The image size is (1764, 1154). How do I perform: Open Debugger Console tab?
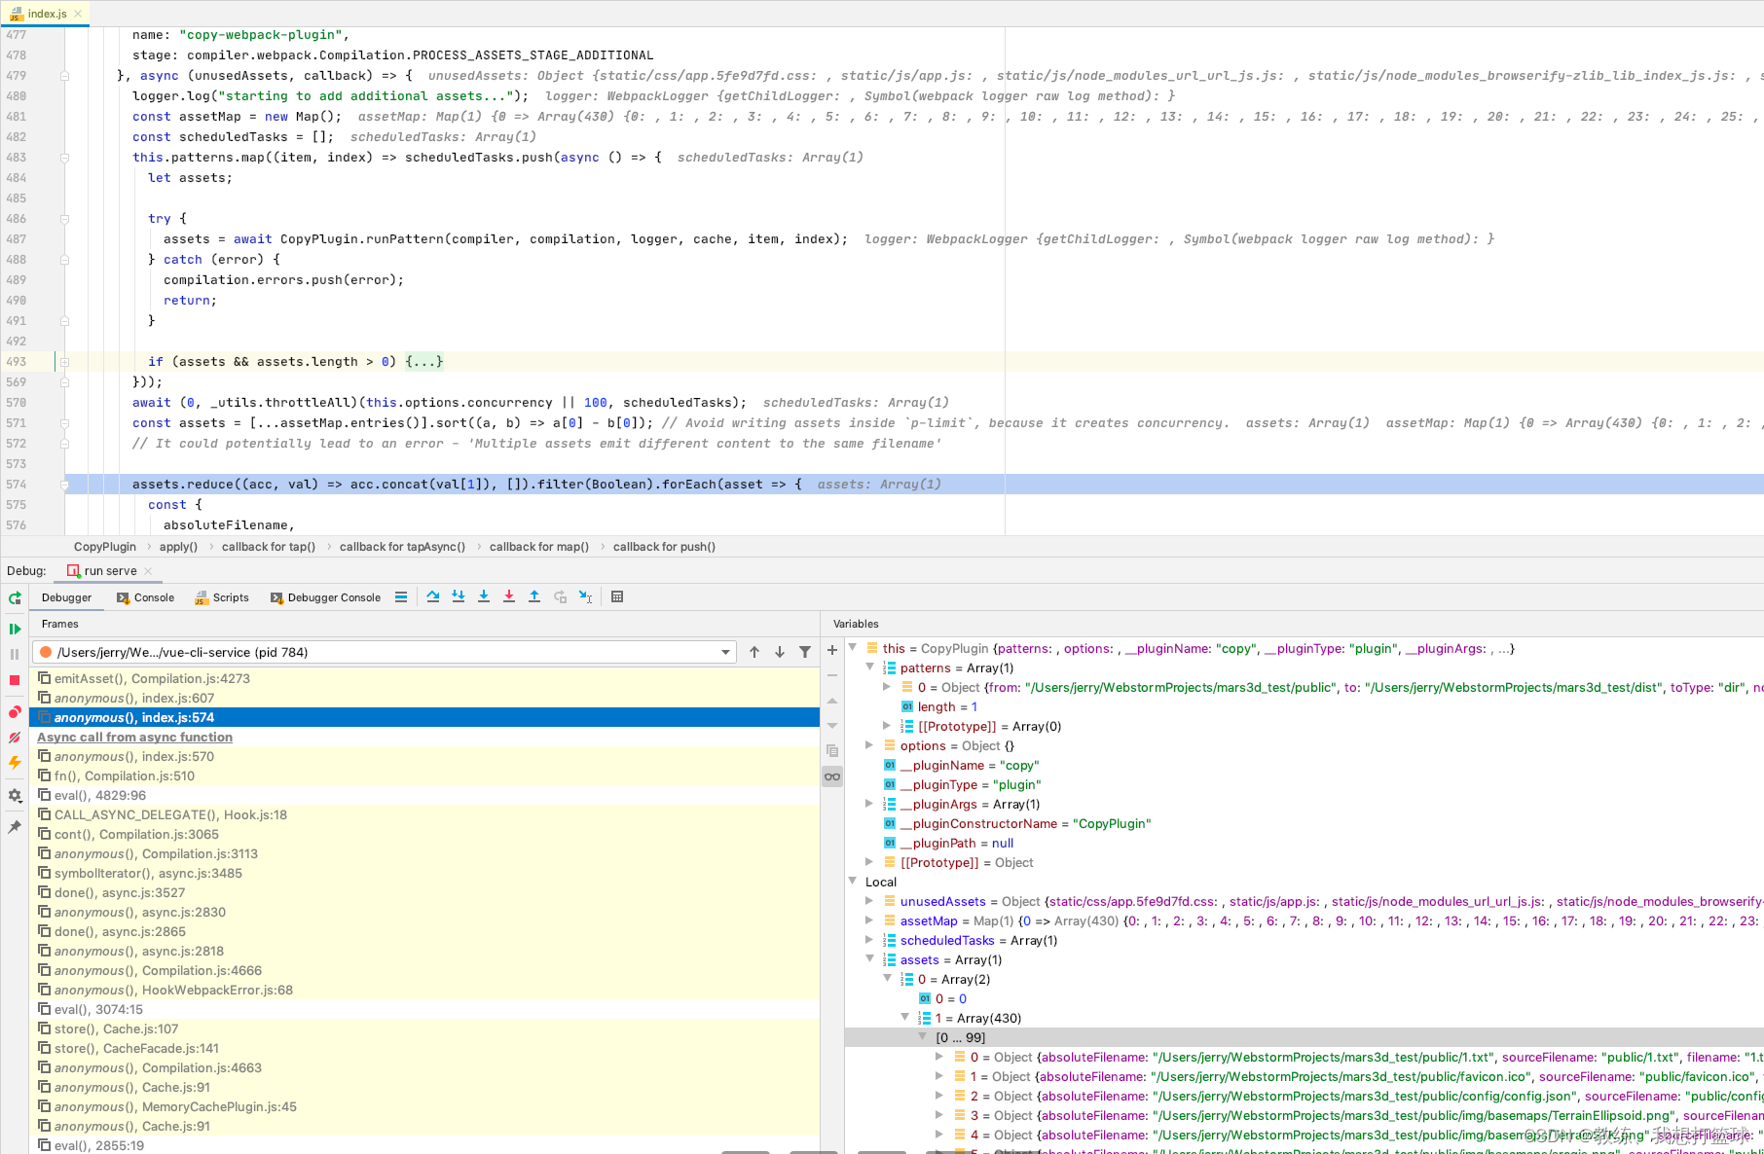[x=326, y=597]
